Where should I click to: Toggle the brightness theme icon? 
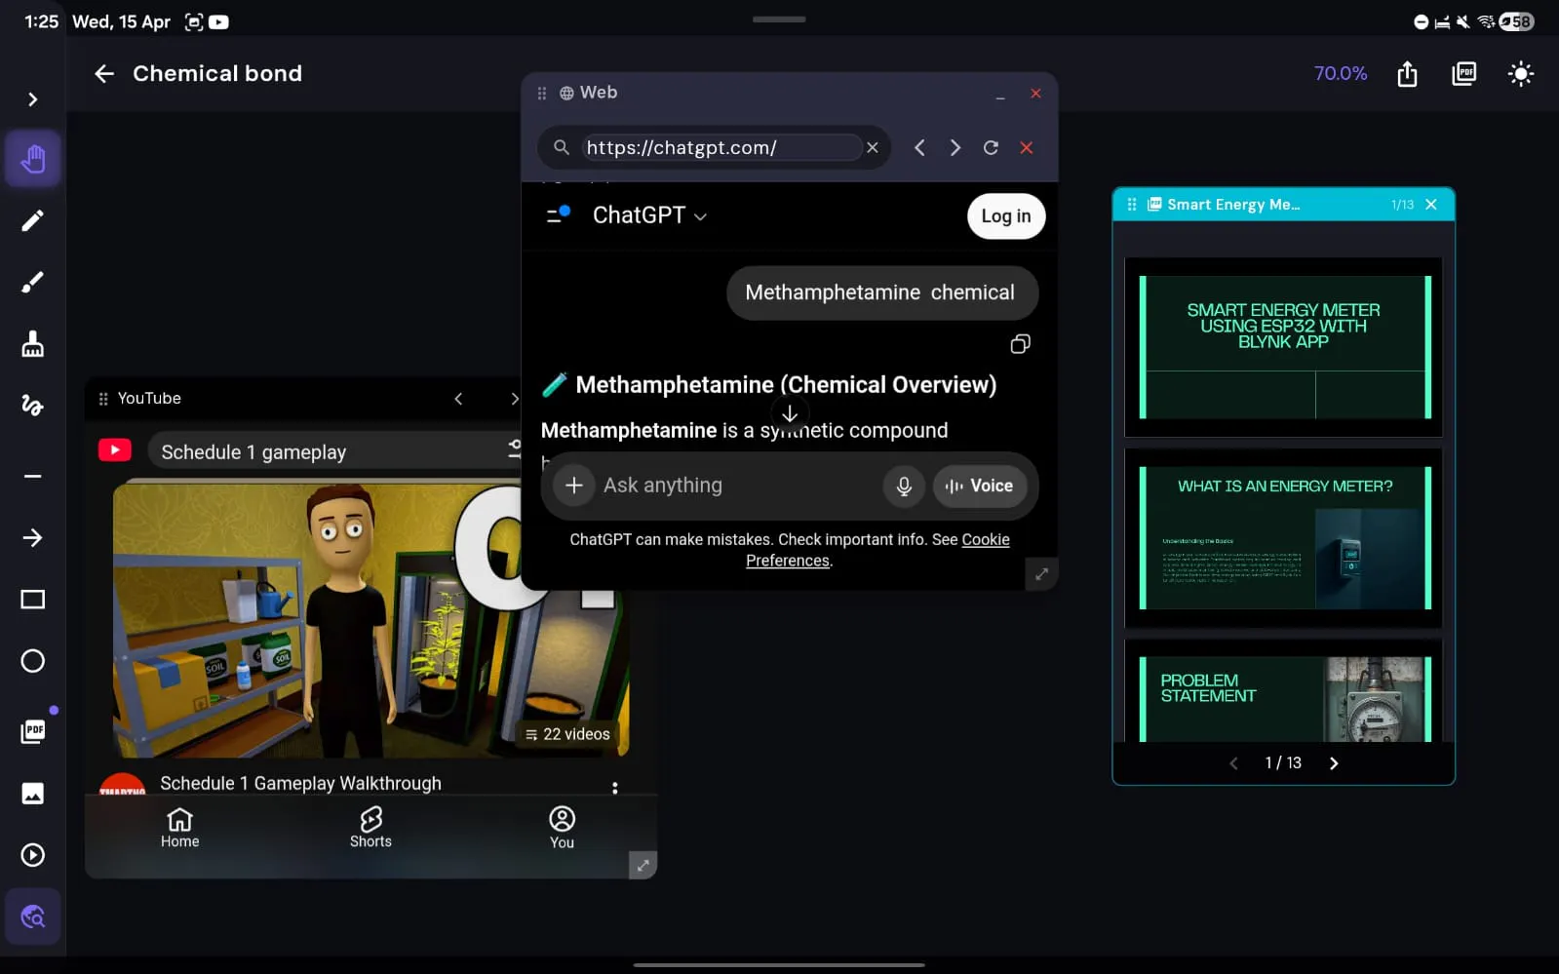tap(1521, 74)
